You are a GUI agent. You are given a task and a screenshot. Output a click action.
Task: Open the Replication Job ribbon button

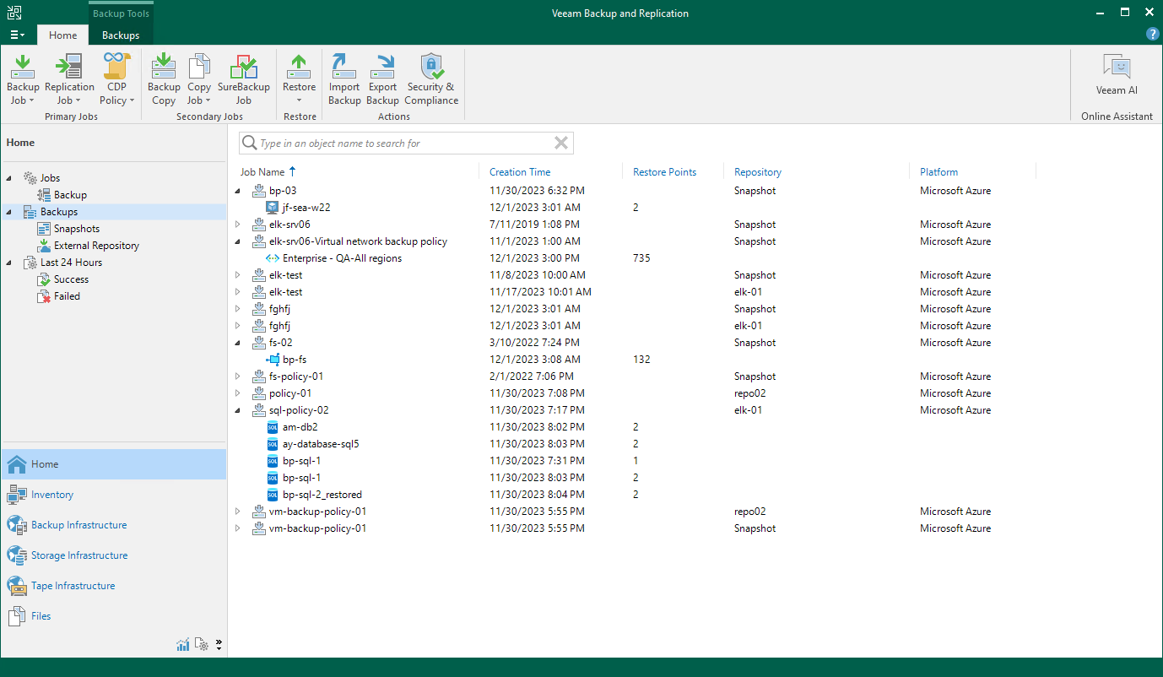(x=69, y=79)
